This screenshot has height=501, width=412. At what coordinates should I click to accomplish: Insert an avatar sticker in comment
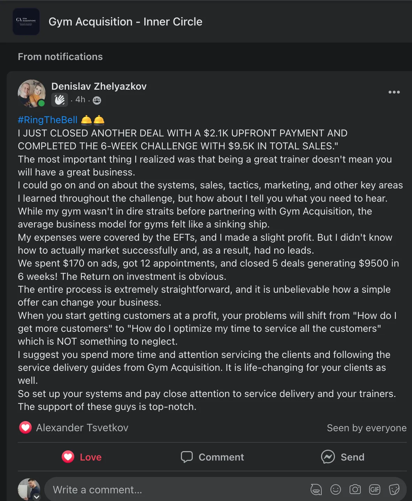(316, 489)
